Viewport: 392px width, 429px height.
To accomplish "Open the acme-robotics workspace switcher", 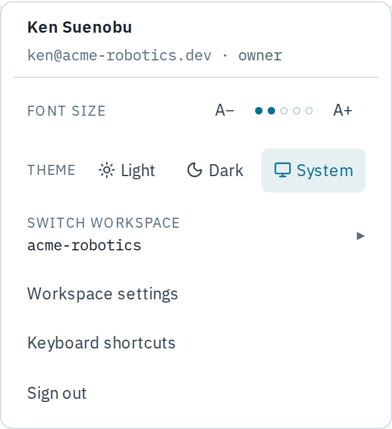I will 196,234.
